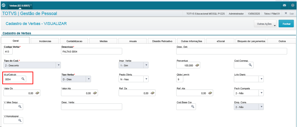Click search magnifier in V. Mes Segui field
The height and width of the screenshot is (127, 298).
click(x=20, y=107)
